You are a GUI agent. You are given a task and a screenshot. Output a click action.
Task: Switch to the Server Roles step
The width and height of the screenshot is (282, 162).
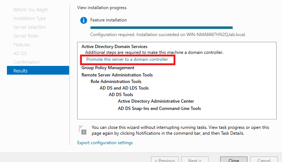(26, 36)
